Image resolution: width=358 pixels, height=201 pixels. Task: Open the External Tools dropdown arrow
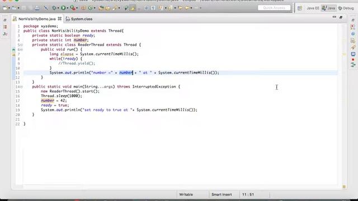point(77,8)
